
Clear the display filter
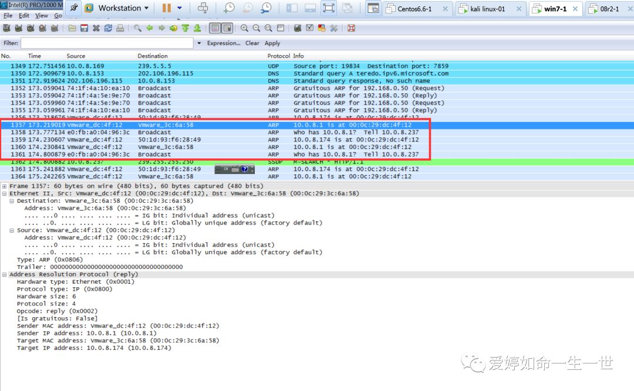(x=252, y=43)
